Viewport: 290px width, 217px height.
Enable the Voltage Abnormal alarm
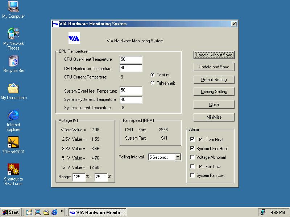pyautogui.click(x=192, y=157)
